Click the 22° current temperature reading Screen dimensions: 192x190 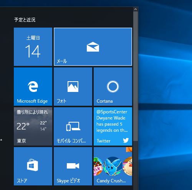[23, 126]
